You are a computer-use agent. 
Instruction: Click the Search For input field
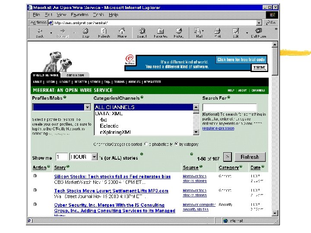229,107
